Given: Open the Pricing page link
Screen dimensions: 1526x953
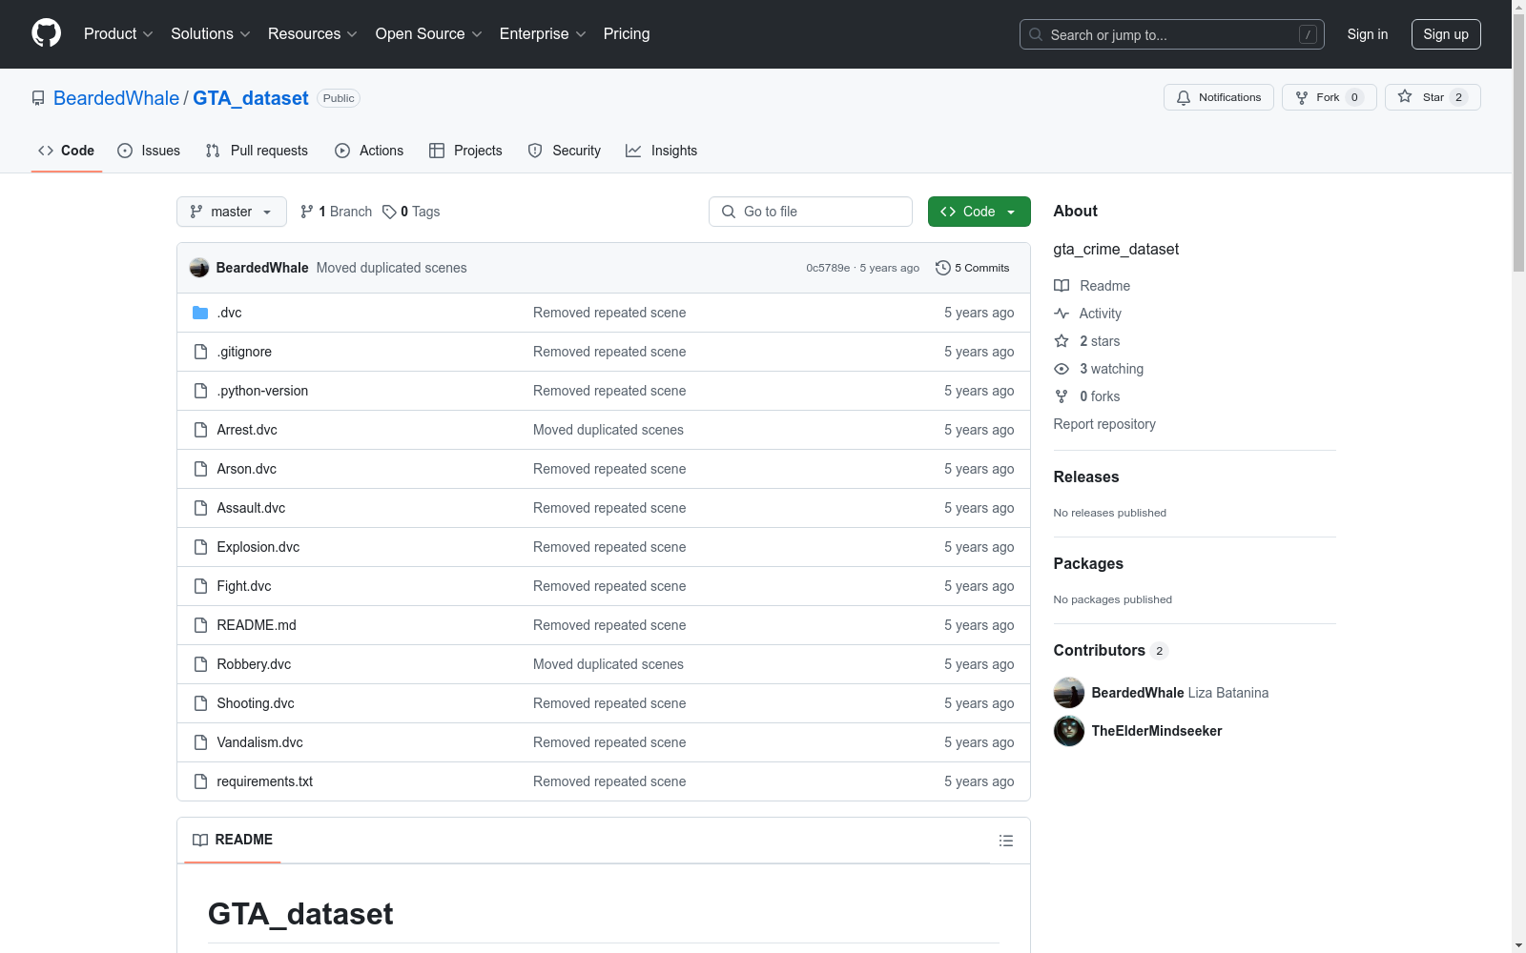Looking at the screenshot, I should pyautogui.click(x=627, y=34).
